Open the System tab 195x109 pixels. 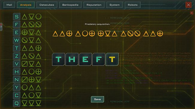click(x=114, y=5)
